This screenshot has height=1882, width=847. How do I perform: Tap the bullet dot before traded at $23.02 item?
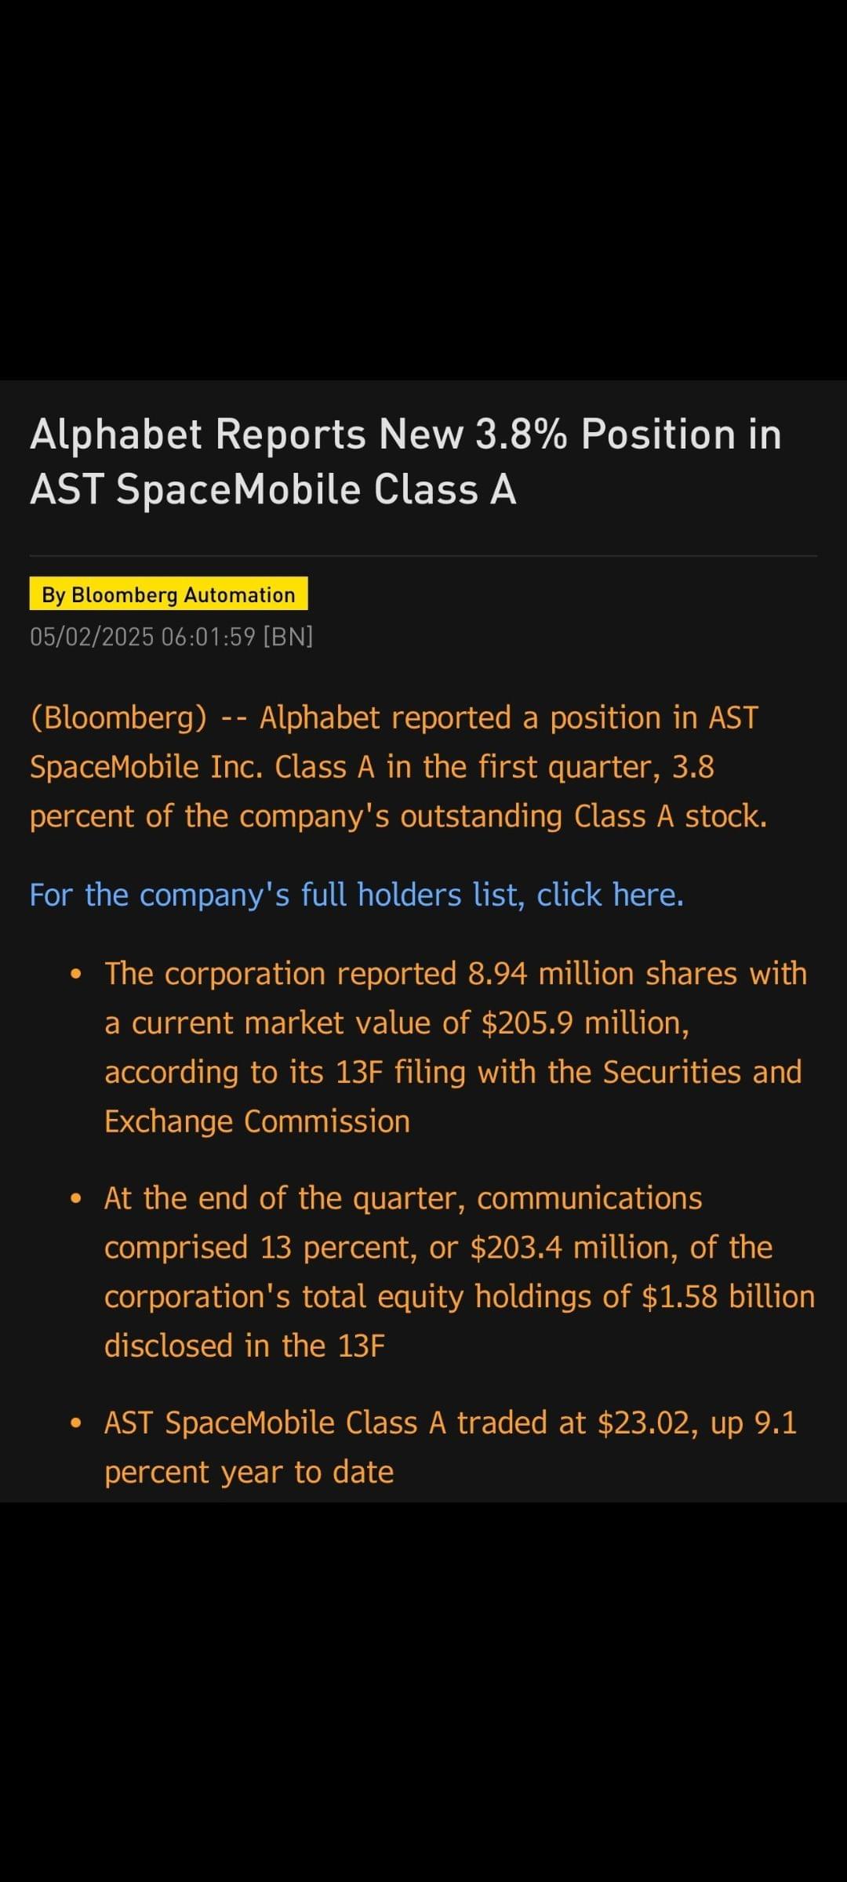[76, 1423]
